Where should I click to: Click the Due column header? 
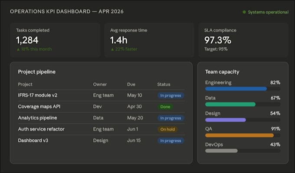pyautogui.click(x=131, y=84)
